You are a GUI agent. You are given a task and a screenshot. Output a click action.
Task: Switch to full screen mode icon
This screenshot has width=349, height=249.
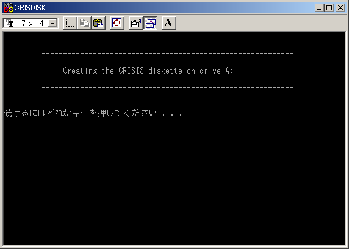pos(117,23)
